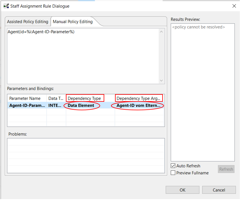Open the Agent-ID vom Eltern argument cell
Screen dimensions: 241x200
138,106
